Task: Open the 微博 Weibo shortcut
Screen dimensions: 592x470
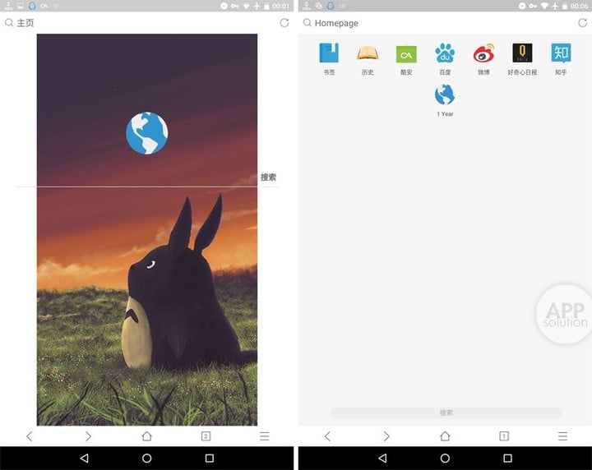Action: click(483, 59)
